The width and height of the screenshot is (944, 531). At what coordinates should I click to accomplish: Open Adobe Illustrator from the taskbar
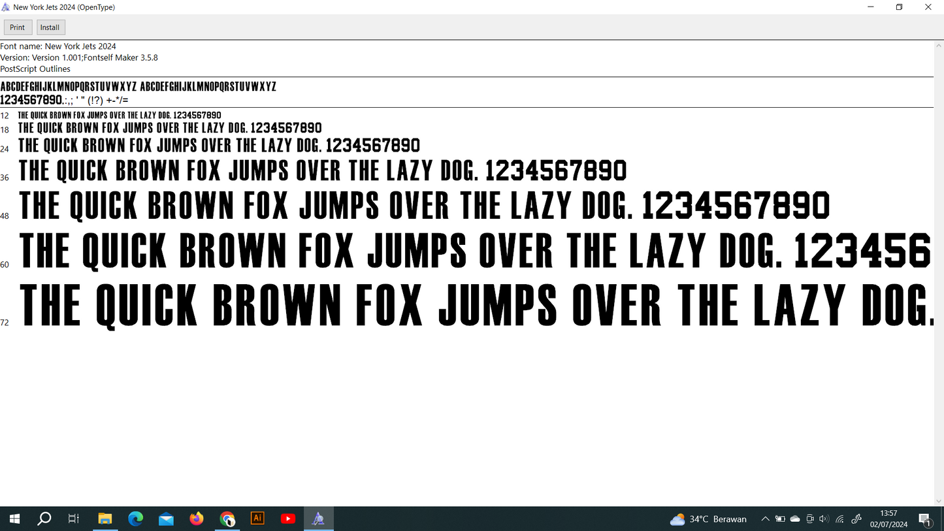coord(257,519)
